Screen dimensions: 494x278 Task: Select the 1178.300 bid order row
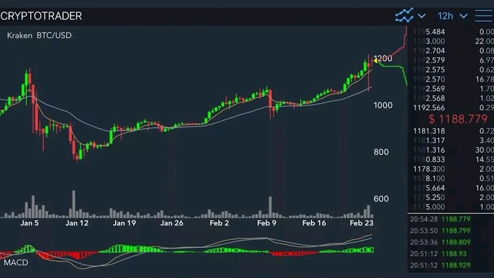(x=452, y=169)
